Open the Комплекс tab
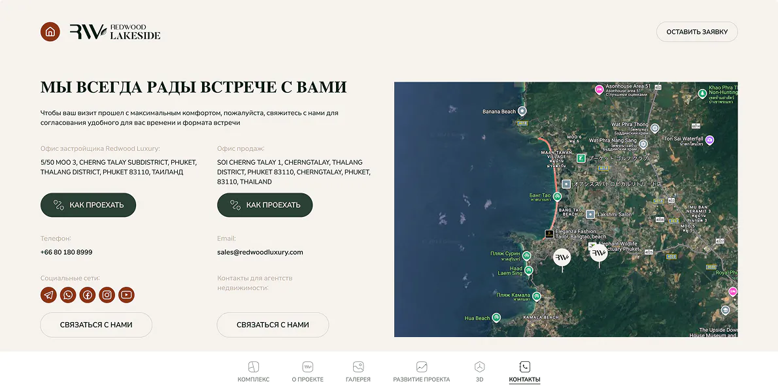 pyautogui.click(x=254, y=372)
